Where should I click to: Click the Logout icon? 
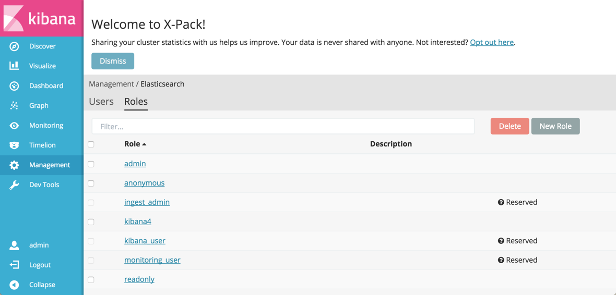14,265
